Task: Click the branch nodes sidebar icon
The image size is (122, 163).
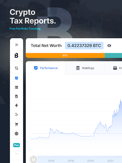Action: [17, 114]
